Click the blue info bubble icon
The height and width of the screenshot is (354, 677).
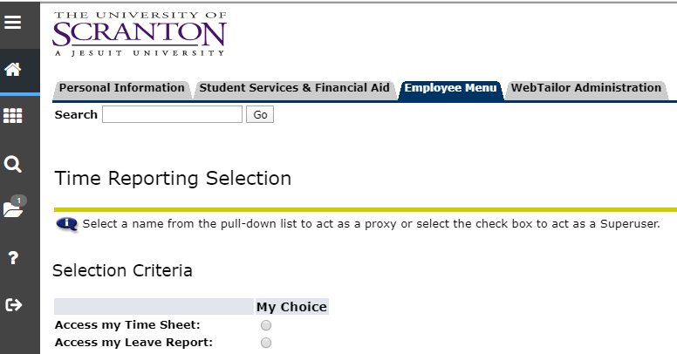(x=67, y=224)
